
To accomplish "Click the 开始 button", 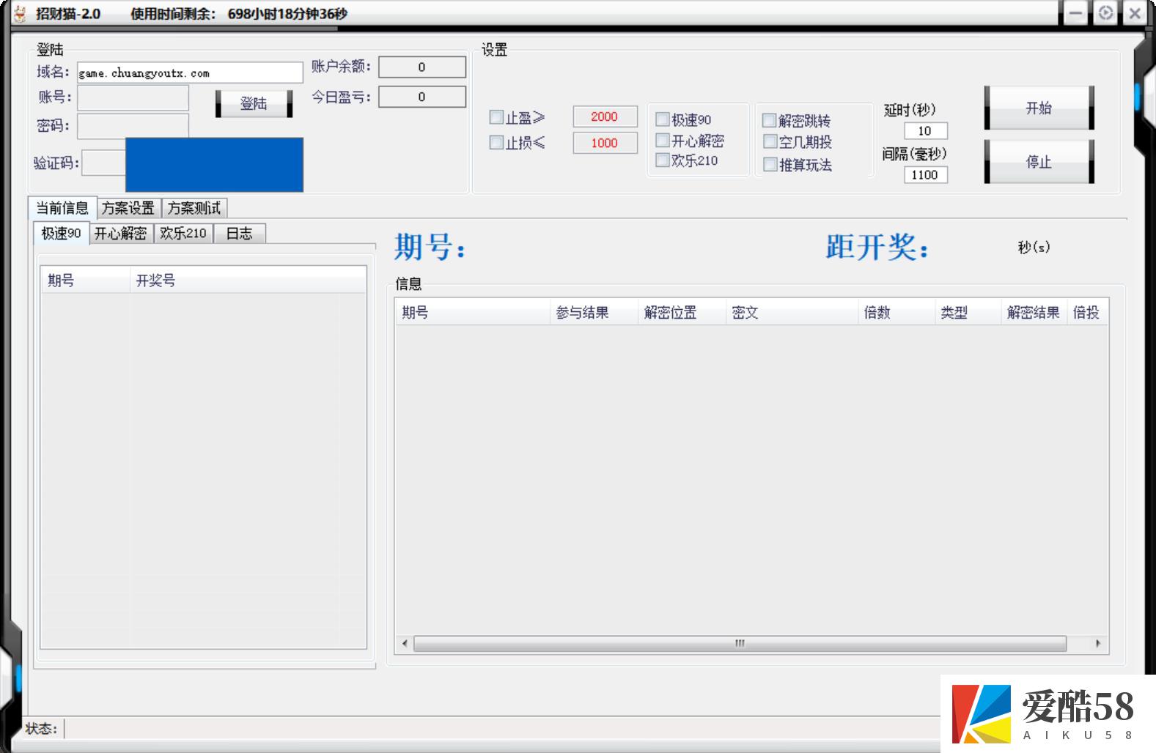I will [x=1039, y=108].
